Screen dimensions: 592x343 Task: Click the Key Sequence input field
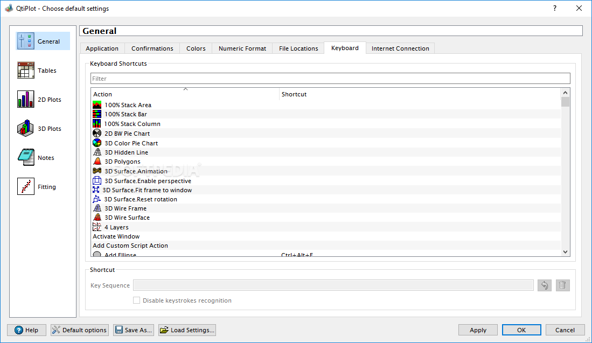pos(333,285)
